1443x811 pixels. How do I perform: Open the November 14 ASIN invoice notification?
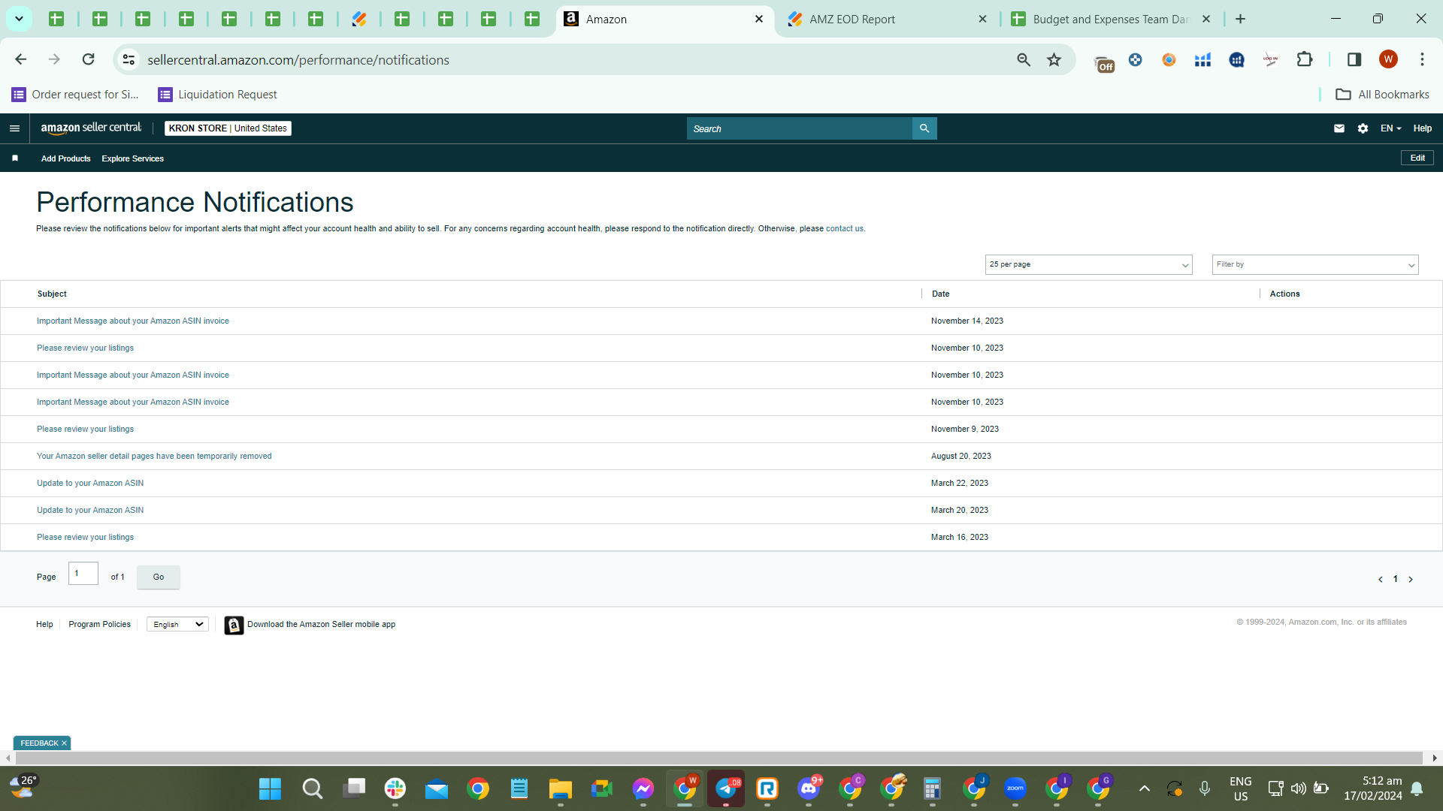coord(133,321)
